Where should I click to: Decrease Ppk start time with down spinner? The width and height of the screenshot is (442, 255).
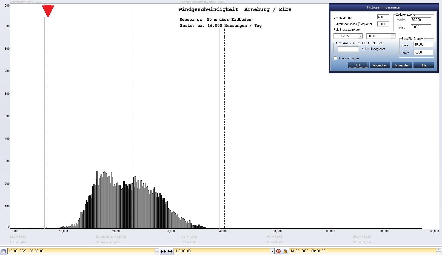pos(393,37)
